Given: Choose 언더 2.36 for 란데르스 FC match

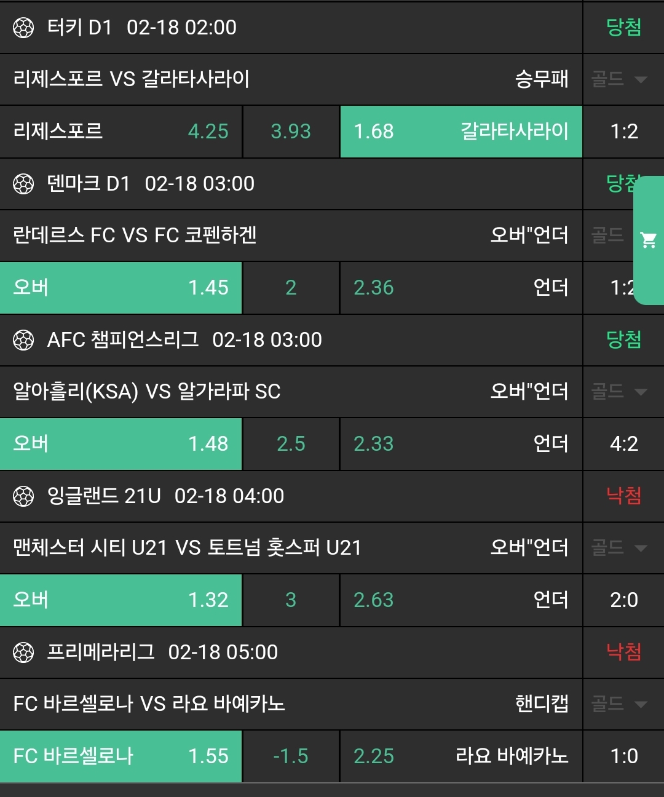Looking at the screenshot, I should click(461, 288).
